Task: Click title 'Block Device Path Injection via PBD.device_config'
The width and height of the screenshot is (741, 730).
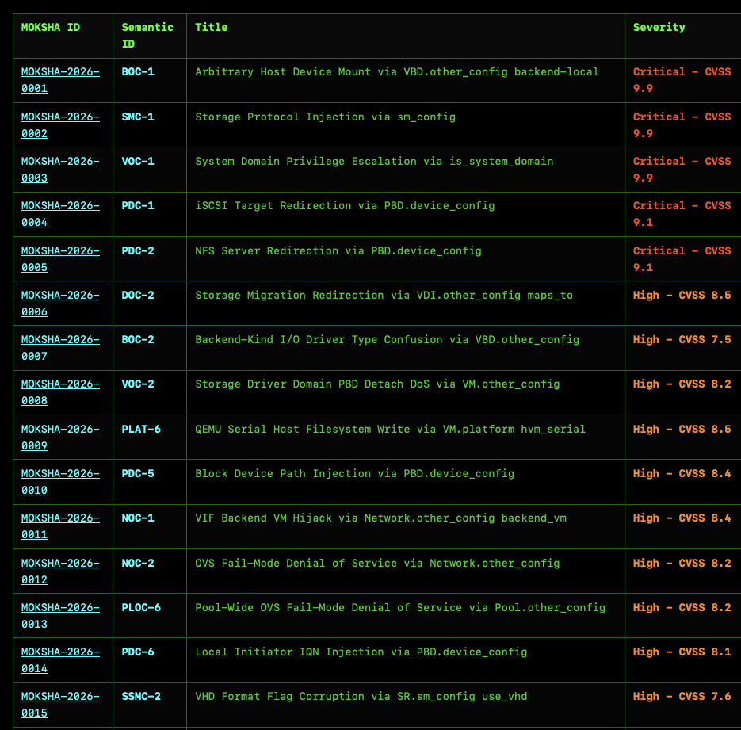Action: point(354,474)
